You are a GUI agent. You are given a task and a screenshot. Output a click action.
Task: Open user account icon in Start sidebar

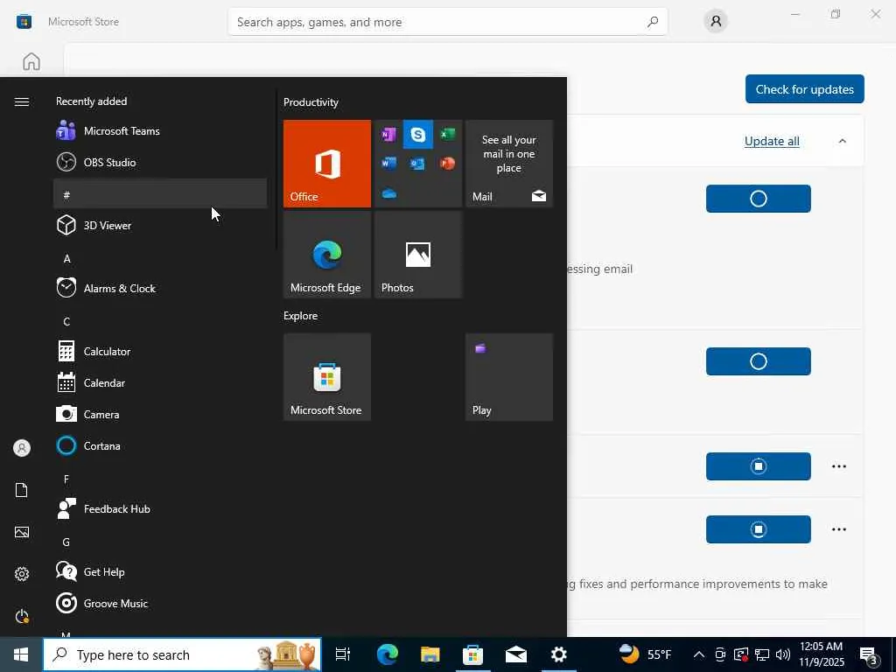click(22, 448)
